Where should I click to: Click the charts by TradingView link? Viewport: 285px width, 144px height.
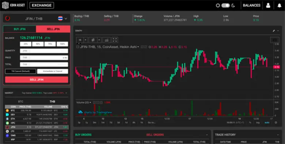tap(98, 112)
